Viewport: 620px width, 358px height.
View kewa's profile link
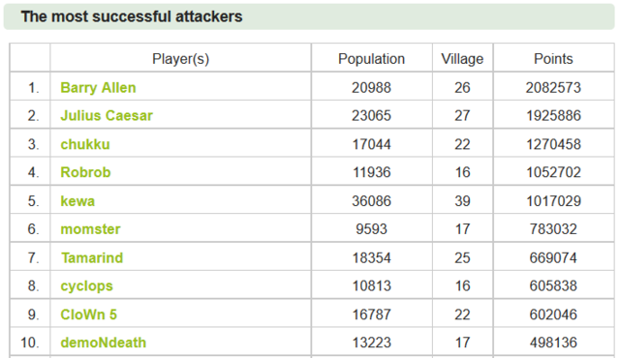[x=77, y=201]
